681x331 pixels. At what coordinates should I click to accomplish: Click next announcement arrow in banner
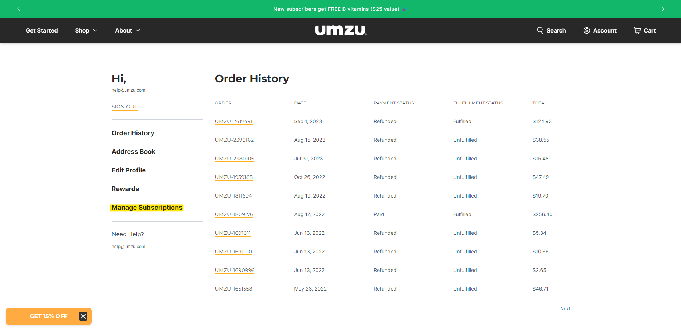[x=663, y=9]
